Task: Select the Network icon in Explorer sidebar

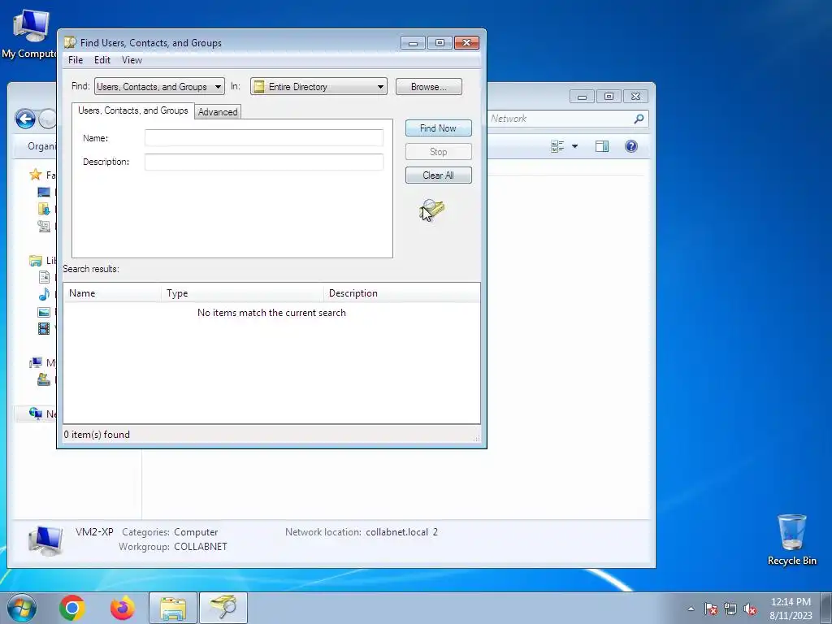Action: point(36,414)
